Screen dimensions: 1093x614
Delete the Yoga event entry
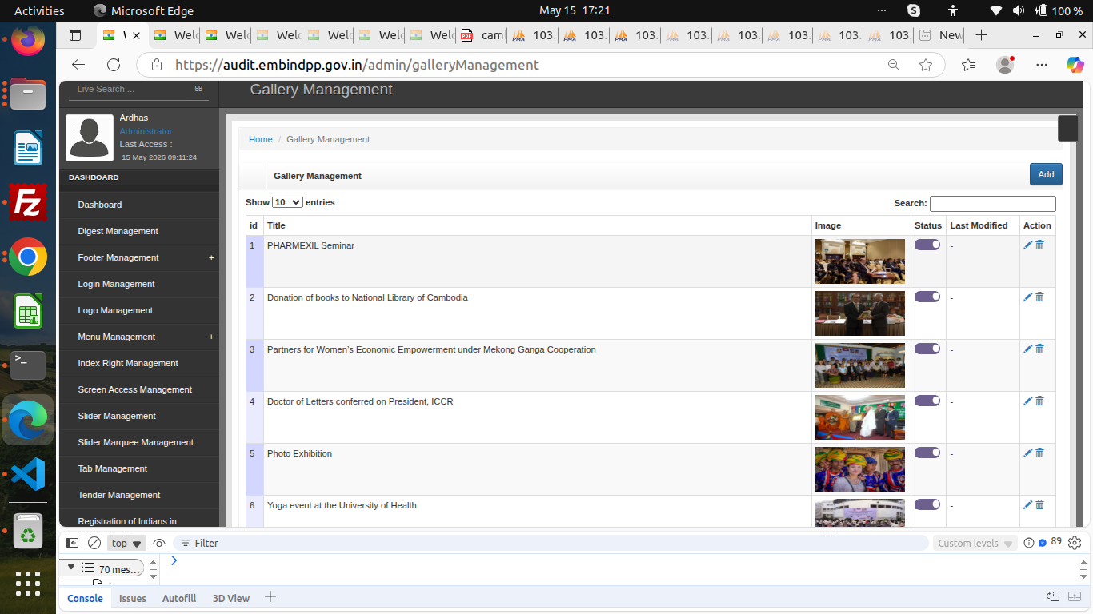click(1040, 505)
